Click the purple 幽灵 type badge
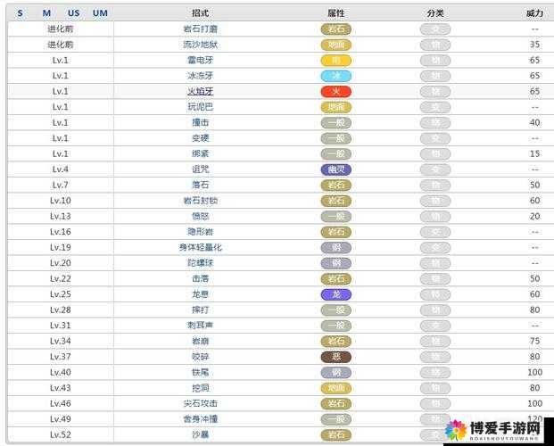This screenshot has width=554, height=446. pos(336,169)
